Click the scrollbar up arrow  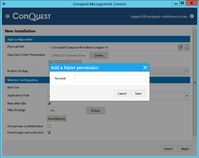click(x=195, y=28)
